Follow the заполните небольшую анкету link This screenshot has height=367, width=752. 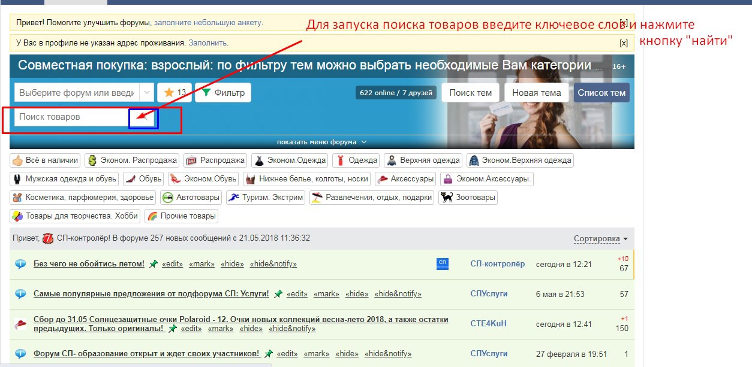(207, 23)
